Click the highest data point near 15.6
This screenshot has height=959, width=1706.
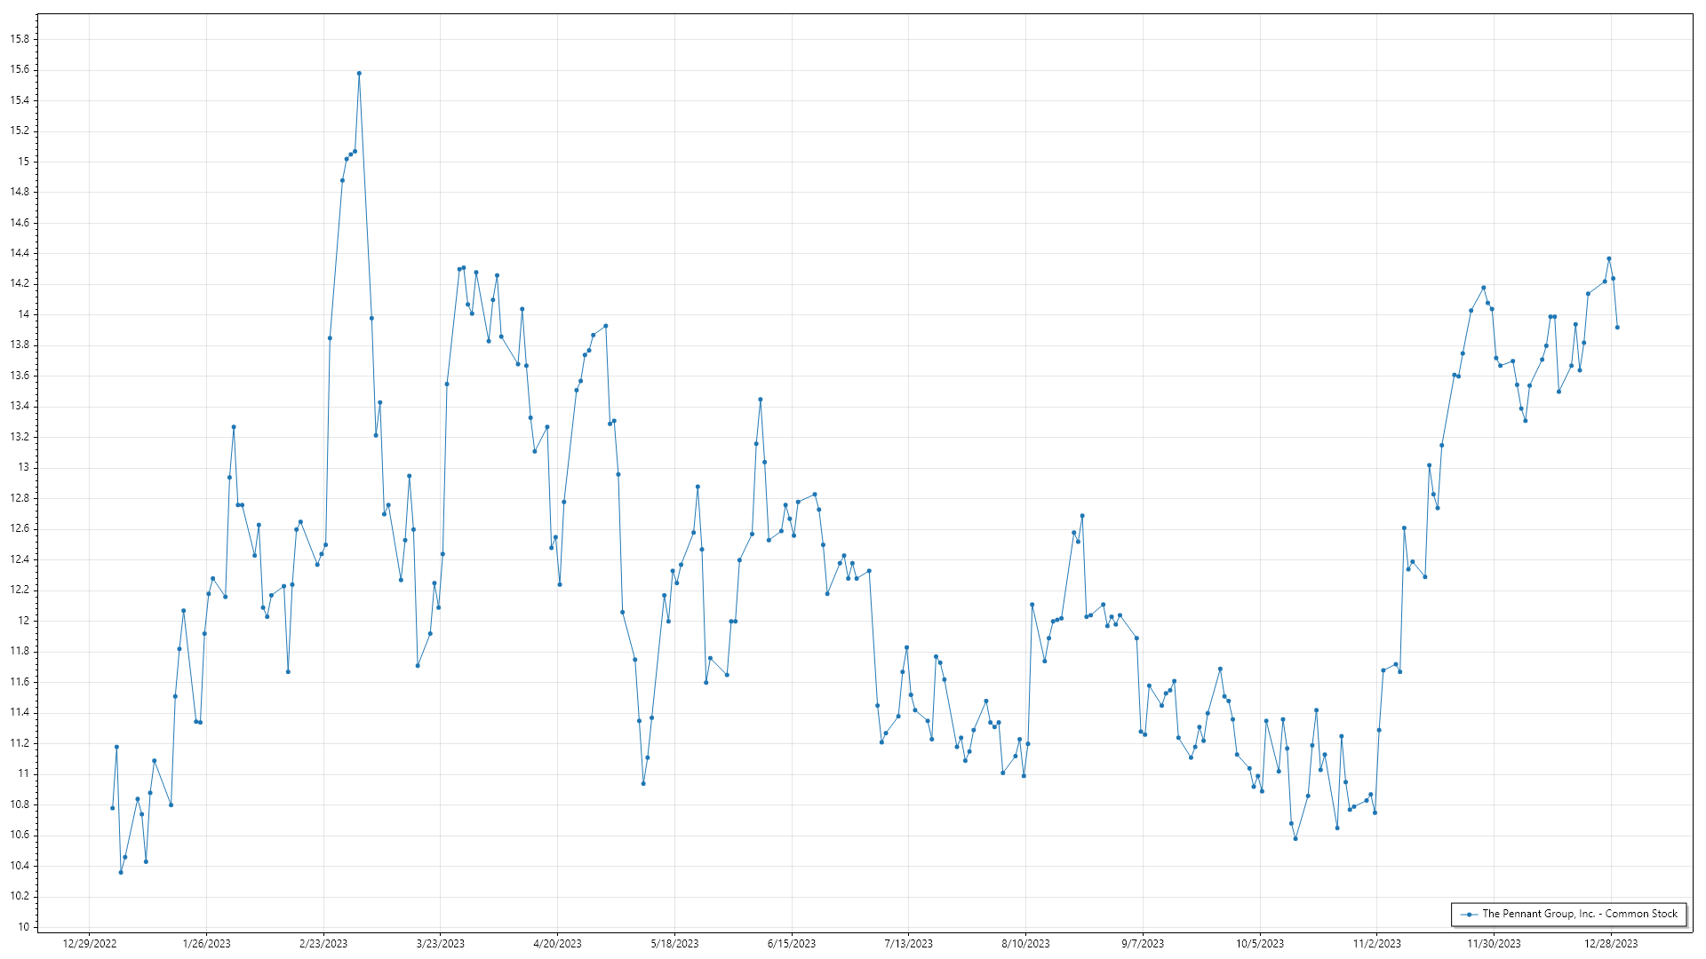pos(359,74)
